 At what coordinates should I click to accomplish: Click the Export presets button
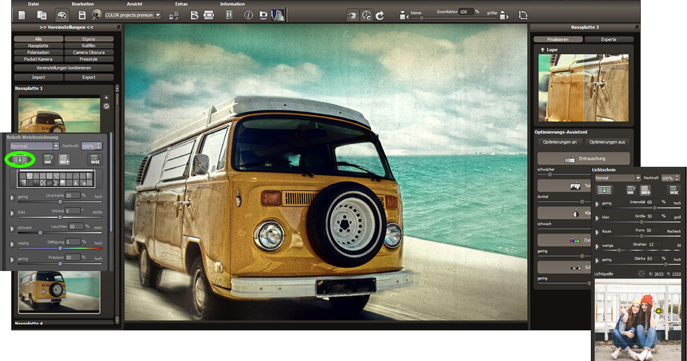coord(89,77)
